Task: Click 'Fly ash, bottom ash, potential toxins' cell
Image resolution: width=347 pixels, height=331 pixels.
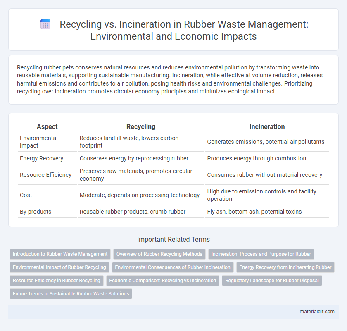Action: click(x=267, y=212)
